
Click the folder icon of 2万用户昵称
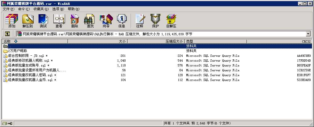coord(5,51)
